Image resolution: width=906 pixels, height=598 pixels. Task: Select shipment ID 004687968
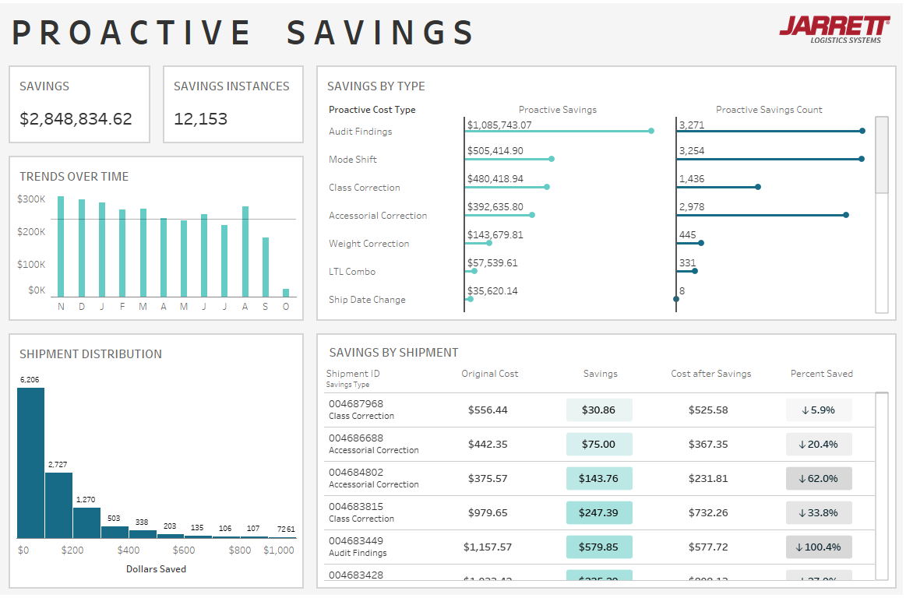356,404
